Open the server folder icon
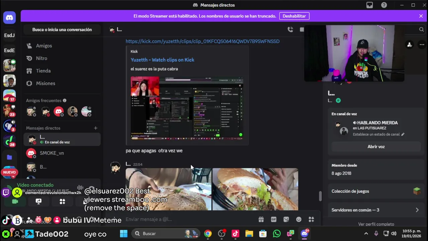 pos(9,157)
